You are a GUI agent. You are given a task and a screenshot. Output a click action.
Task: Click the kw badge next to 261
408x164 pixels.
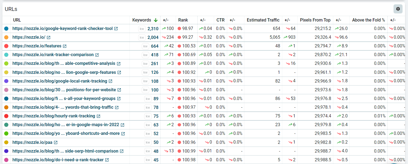145,63
